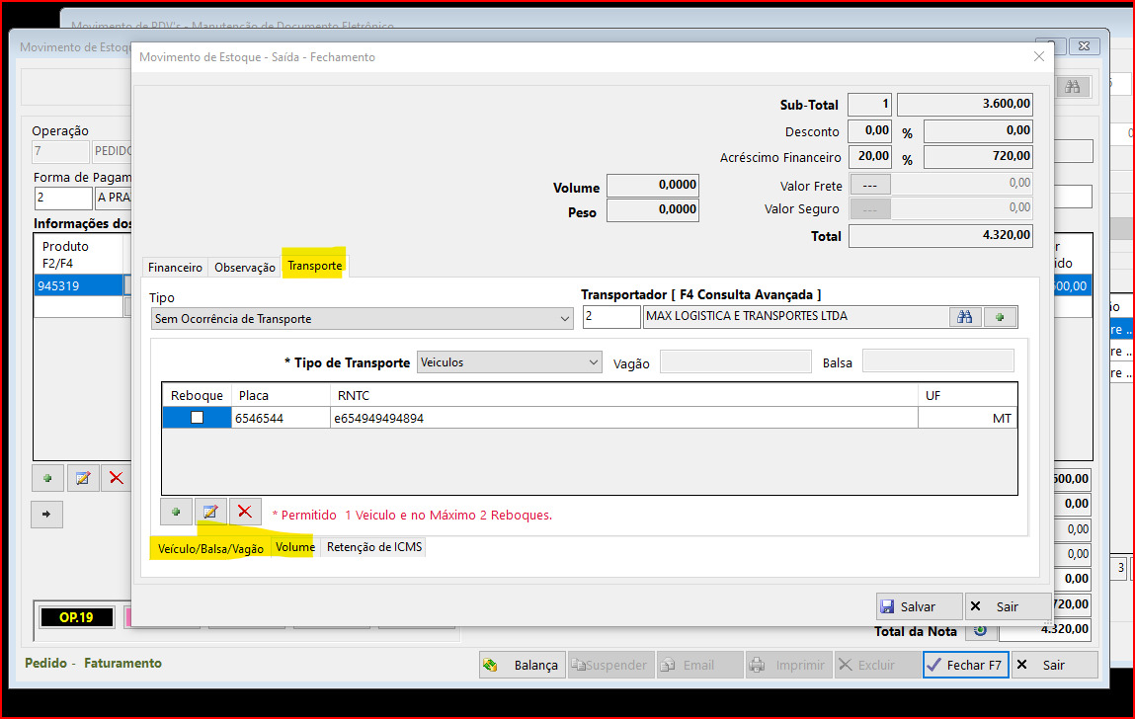Go to the Retenção de ICMS tab

tap(375, 547)
